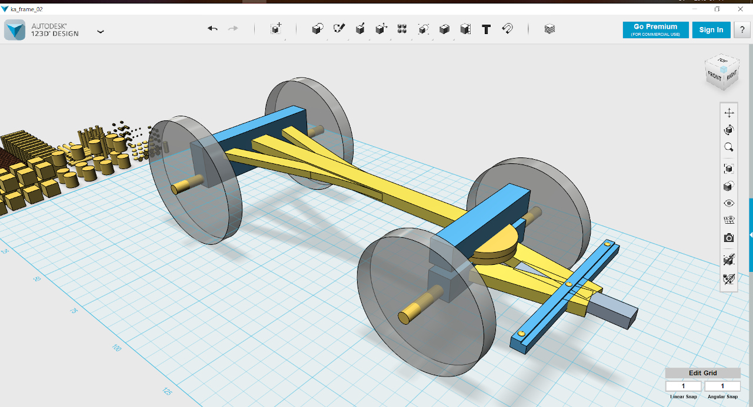Redo the last undone action
This screenshot has height=407, width=753.
coord(233,29)
